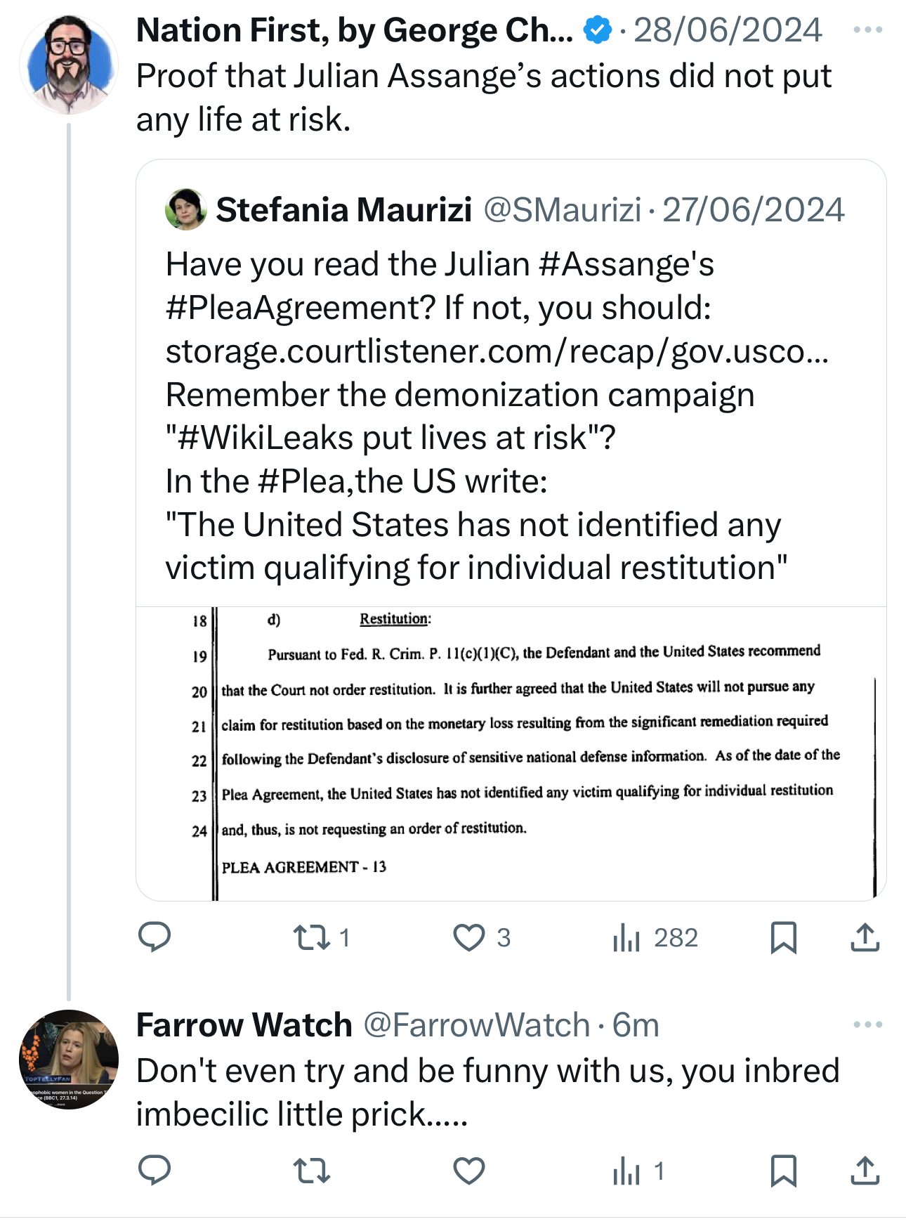Click the @FarrowWatch handle
The width and height of the screenshot is (906, 1224).
pos(476,1025)
